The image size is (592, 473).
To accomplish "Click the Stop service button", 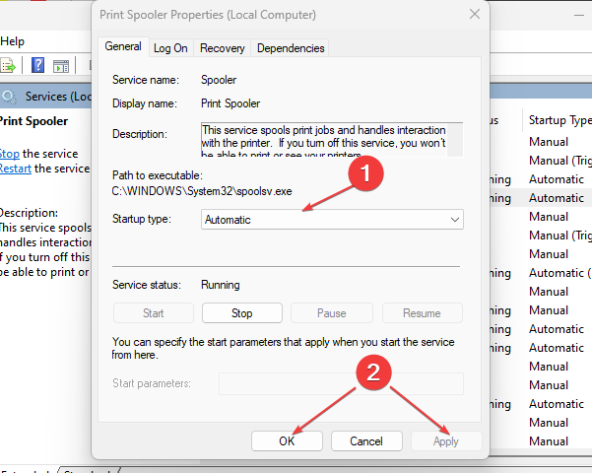I will [242, 312].
